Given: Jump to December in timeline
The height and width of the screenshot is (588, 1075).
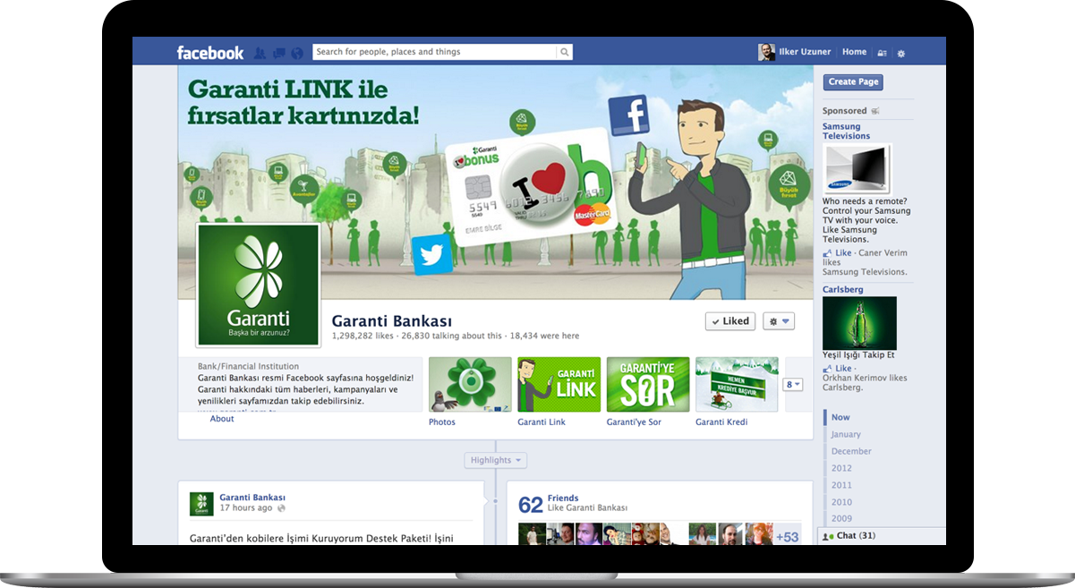Looking at the screenshot, I should pos(850,452).
